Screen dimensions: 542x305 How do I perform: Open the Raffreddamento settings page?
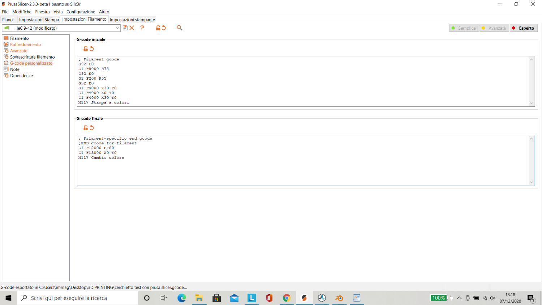(x=25, y=45)
